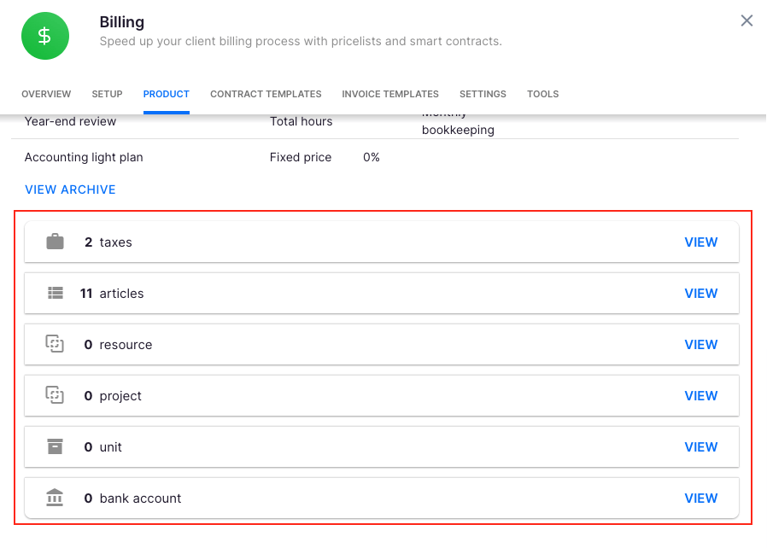Screen dimensions: 767x548
Task: Click the icon beside project row
Action: tap(55, 395)
